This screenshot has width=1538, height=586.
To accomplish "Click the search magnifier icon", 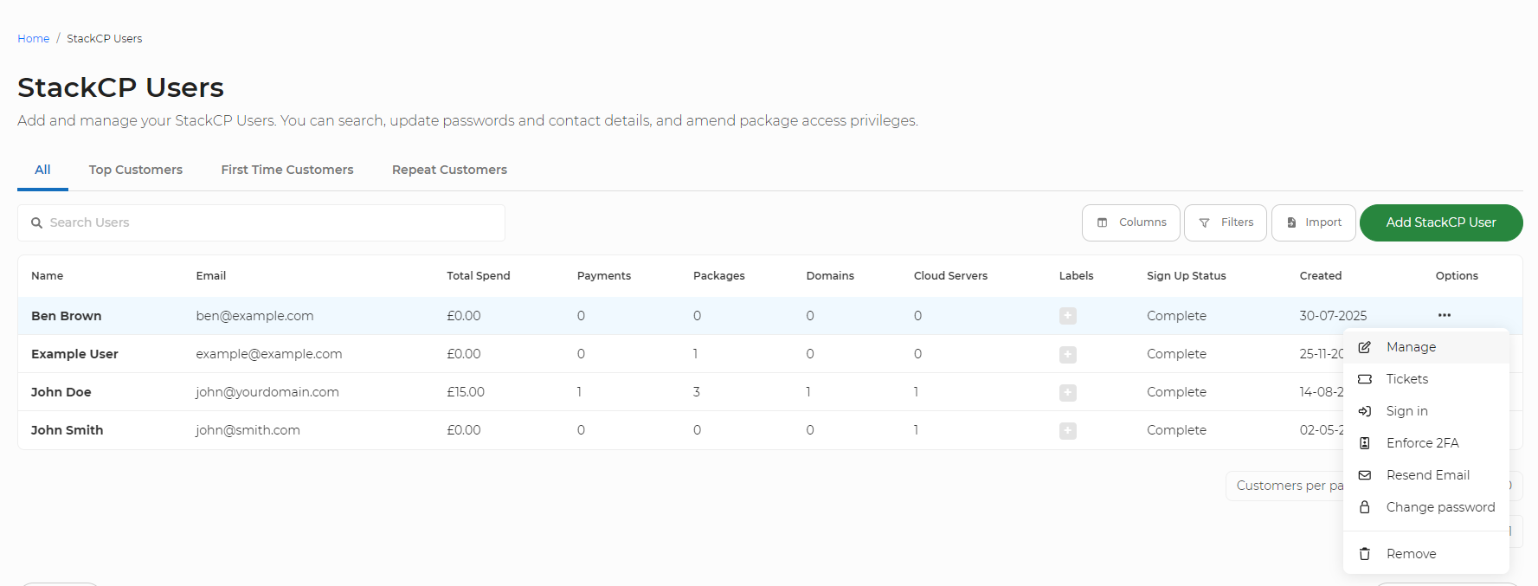I will click(36, 222).
